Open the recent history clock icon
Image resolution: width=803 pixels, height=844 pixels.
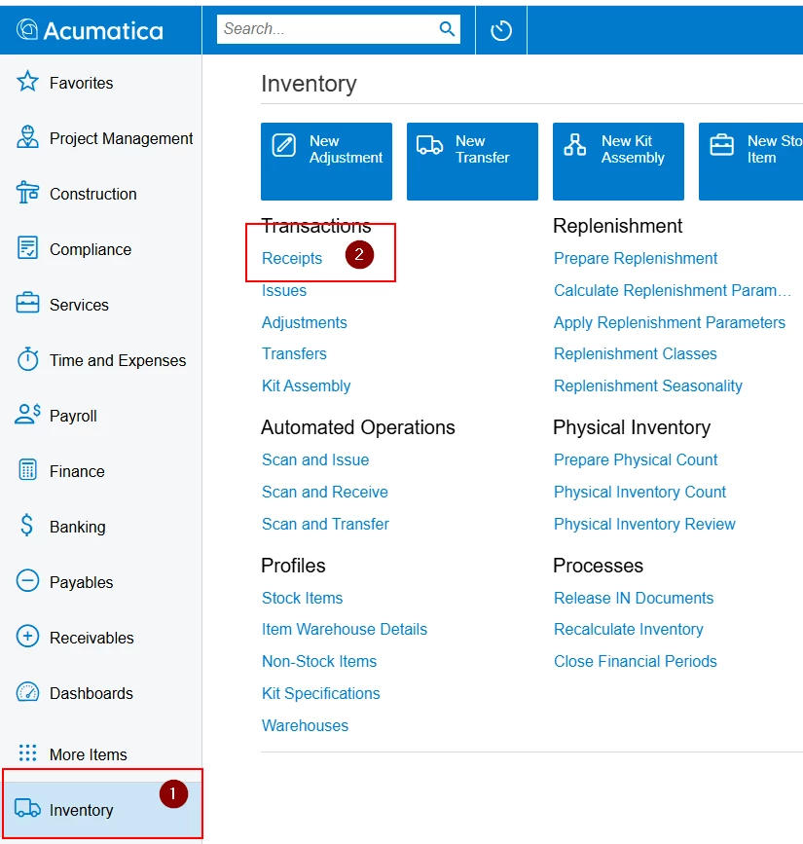click(501, 30)
